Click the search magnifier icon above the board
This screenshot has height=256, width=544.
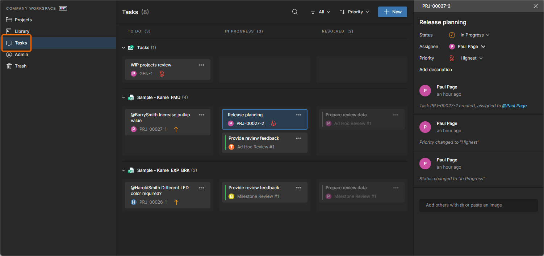294,12
